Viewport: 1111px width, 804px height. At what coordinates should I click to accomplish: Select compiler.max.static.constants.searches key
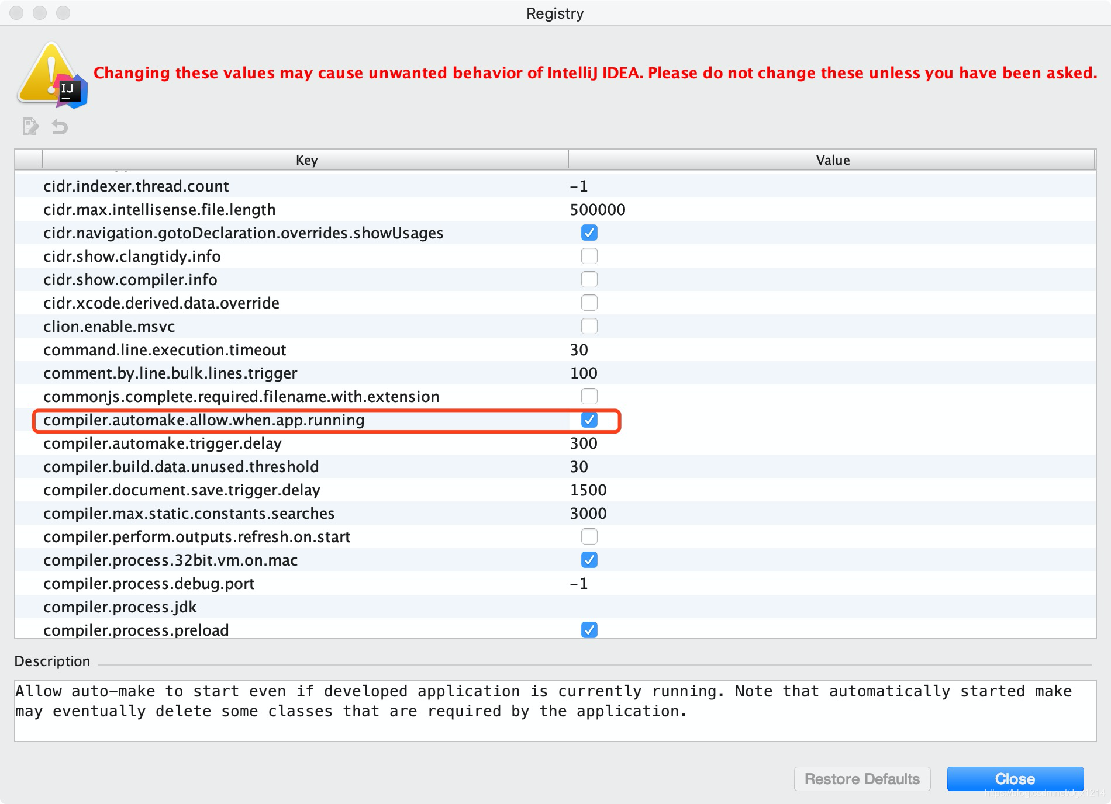[189, 513]
